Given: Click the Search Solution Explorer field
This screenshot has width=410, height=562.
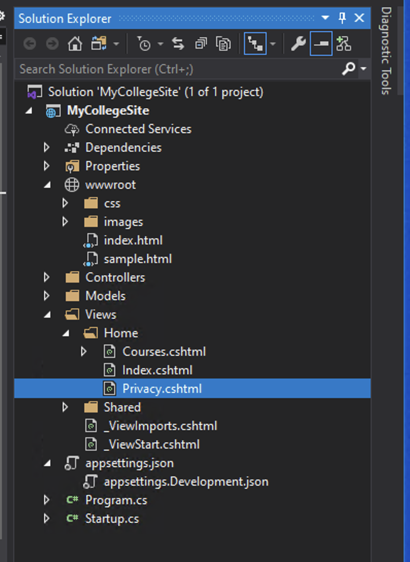Looking at the screenshot, I should (x=175, y=69).
